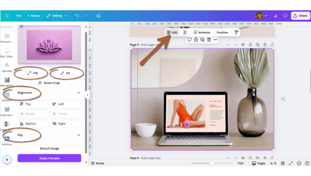
Task: Expand the Flip section
Action: pyautogui.click(x=79, y=135)
